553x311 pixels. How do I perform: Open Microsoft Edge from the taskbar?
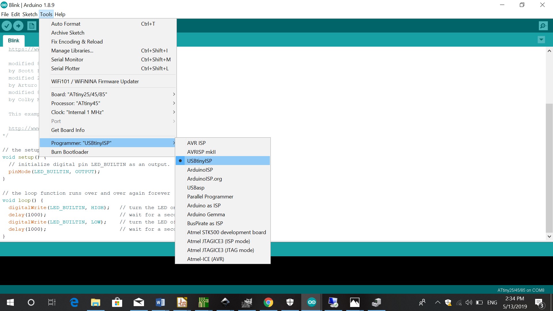point(74,302)
